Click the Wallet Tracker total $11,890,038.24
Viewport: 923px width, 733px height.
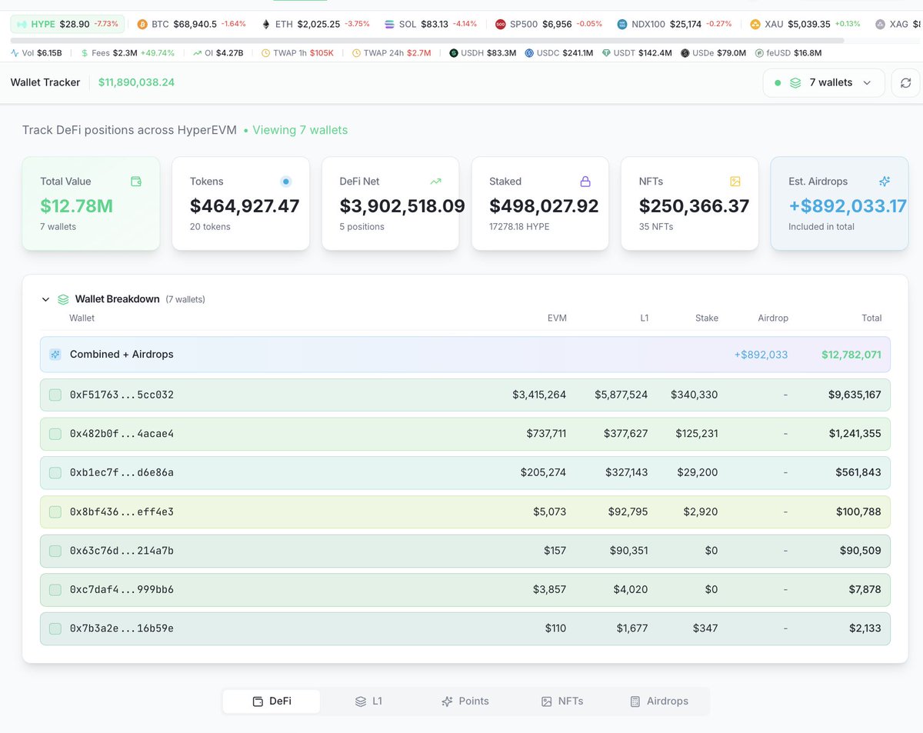pos(136,82)
